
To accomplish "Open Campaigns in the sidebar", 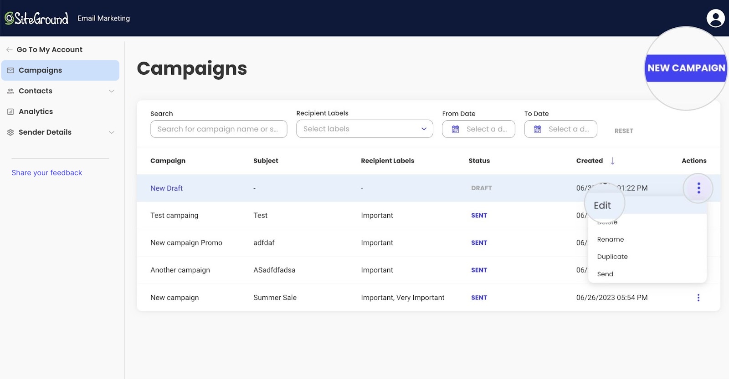I will coord(60,71).
